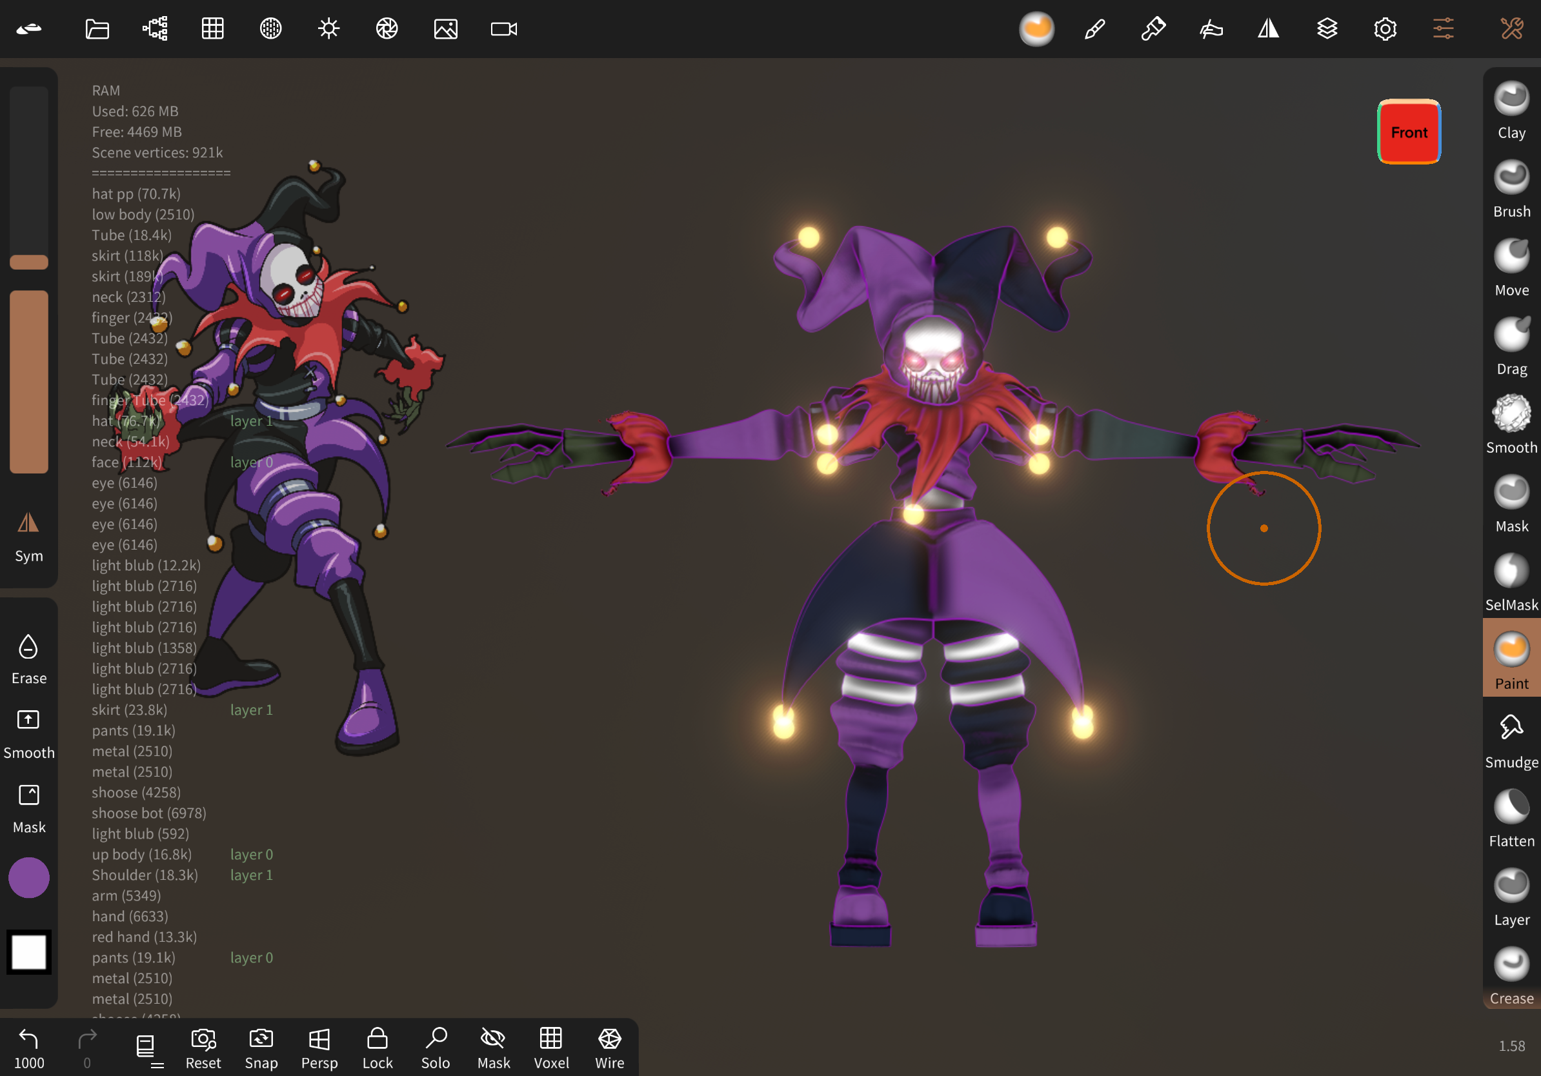1541x1076 pixels.
Task: Click the 'Shoulder (18.3k)' entry
Action: (145, 875)
